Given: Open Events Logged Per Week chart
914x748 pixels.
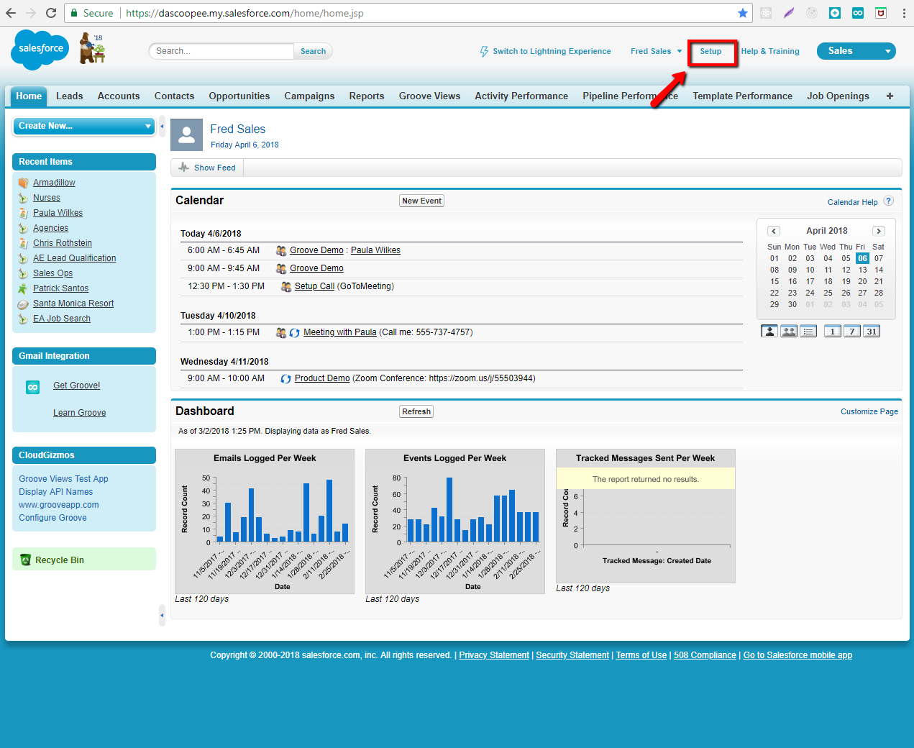Looking at the screenshot, I should tap(455, 521).
